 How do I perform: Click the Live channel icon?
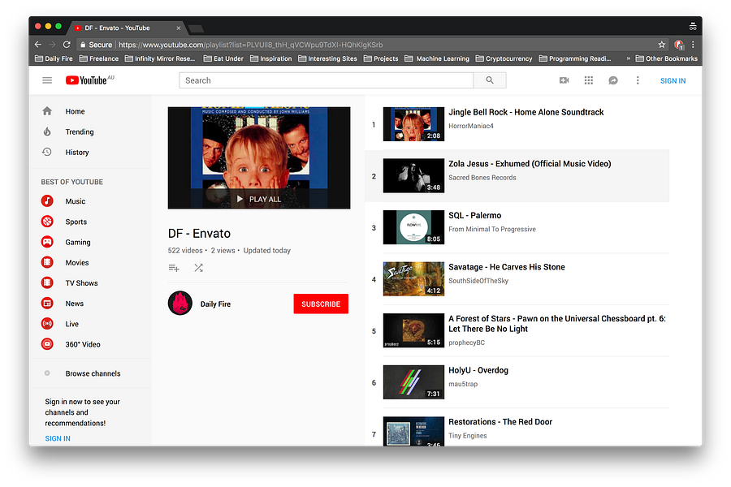[x=47, y=323]
